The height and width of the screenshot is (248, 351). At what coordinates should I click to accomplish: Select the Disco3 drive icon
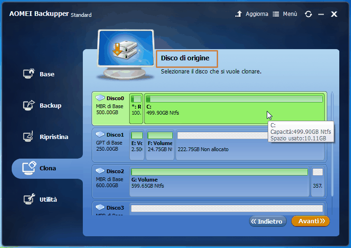pos(100,207)
